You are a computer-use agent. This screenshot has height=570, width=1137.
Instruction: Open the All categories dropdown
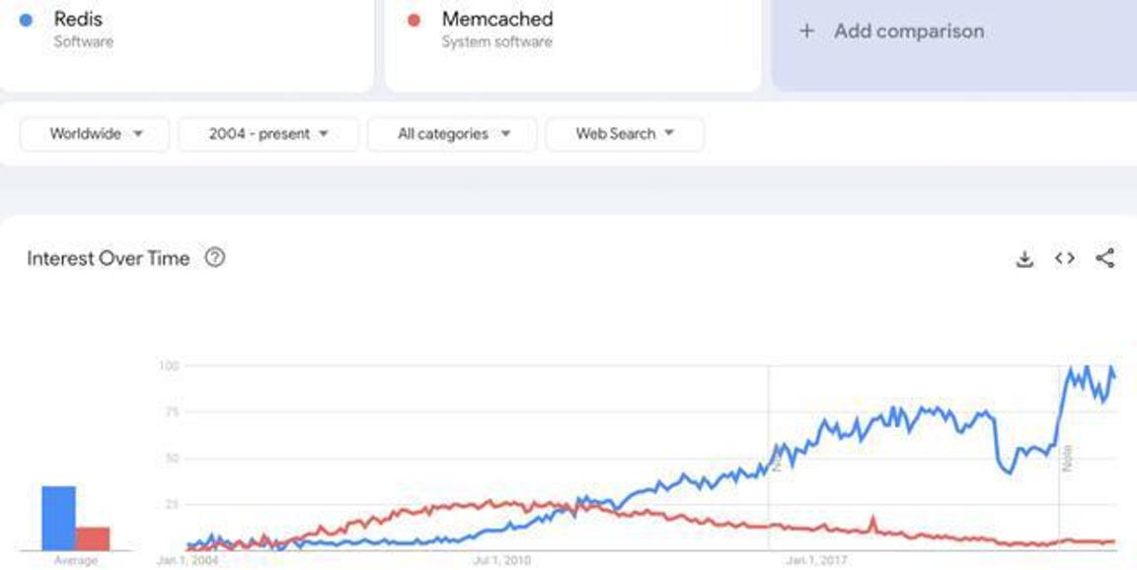click(x=452, y=134)
